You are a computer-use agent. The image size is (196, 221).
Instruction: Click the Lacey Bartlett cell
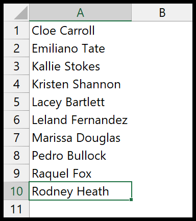[80, 102]
